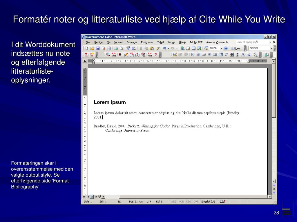Open the Funktioner menu
This screenshot has width=297, height=222.
tap(147, 42)
